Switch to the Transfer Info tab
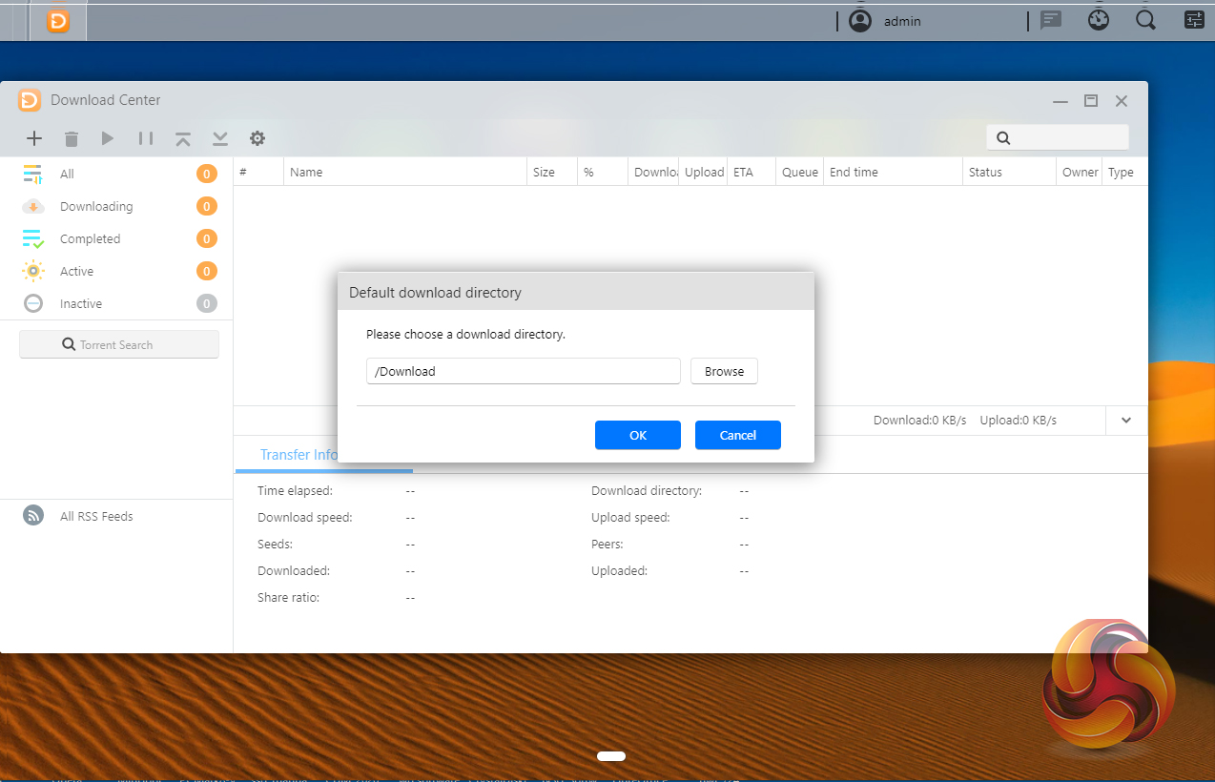The width and height of the screenshot is (1215, 782). click(x=299, y=455)
